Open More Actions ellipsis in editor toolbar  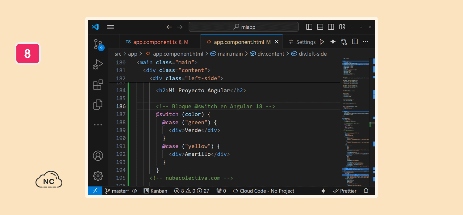pyautogui.click(x=365, y=42)
